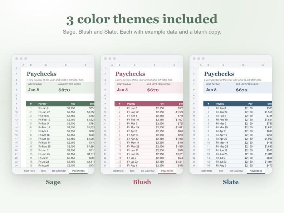Select Paychecks tab in Sage sheet

78,171
